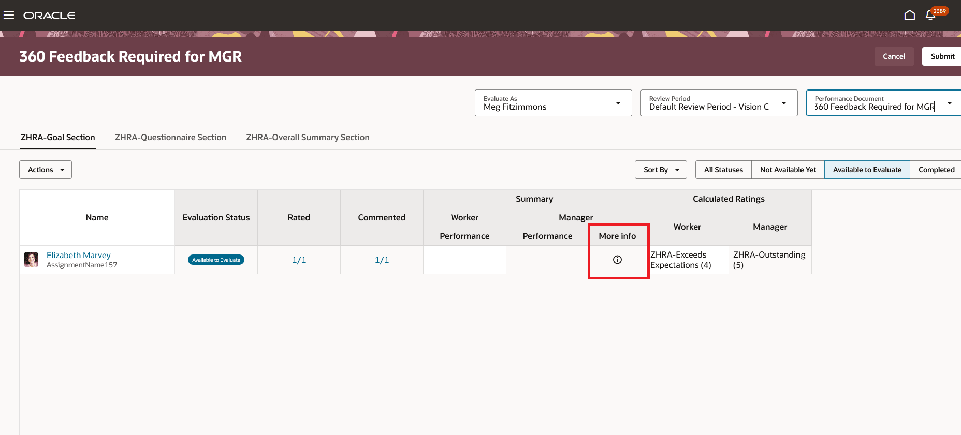Click the Name column header
This screenshot has width=961, height=435.
(x=97, y=217)
